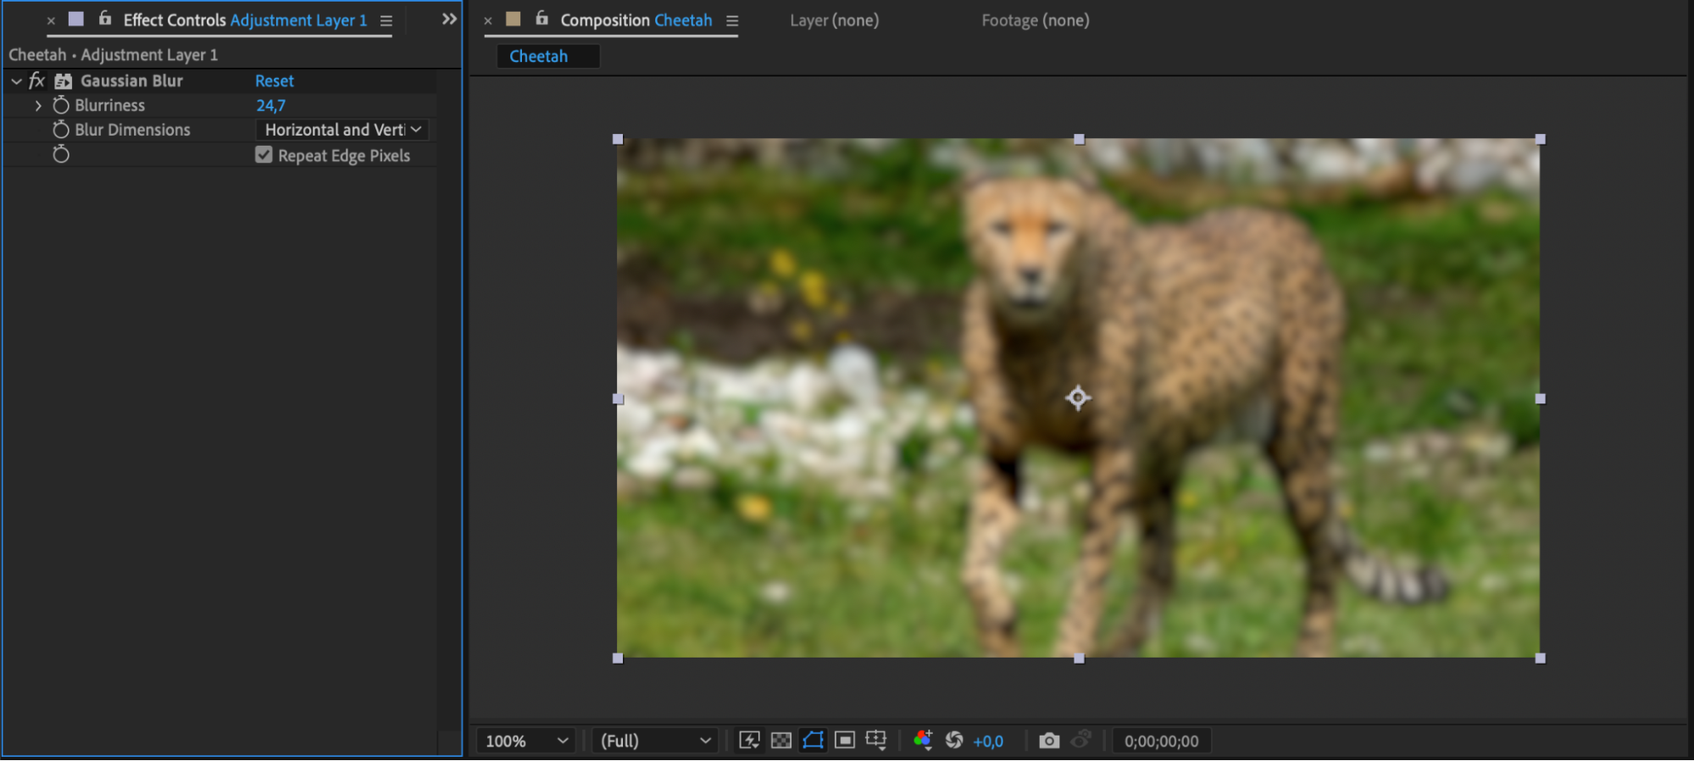Collapse the Gaussian Blur effect
This screenshot has width=1694, height=761.
pos(16,81)
